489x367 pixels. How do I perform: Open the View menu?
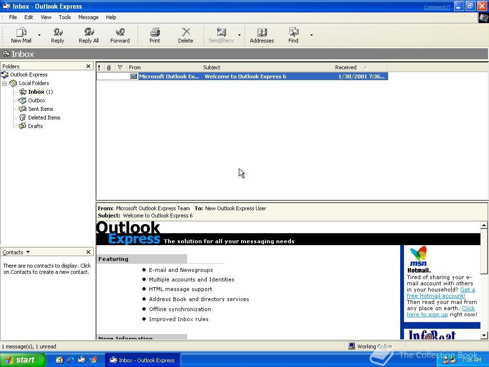(x=46, y=17)
